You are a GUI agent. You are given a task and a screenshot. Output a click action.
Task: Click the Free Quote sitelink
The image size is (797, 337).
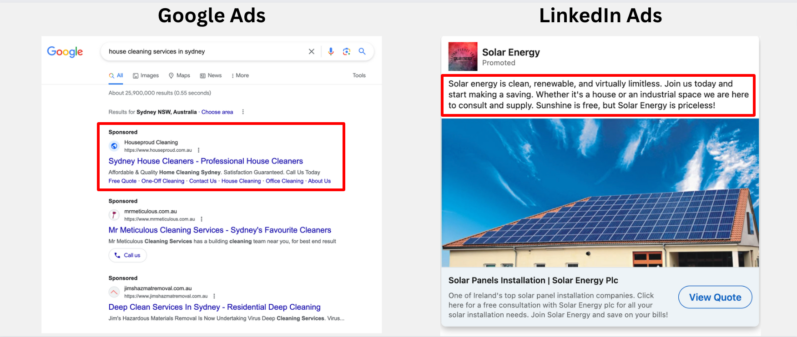coord(122,181)
